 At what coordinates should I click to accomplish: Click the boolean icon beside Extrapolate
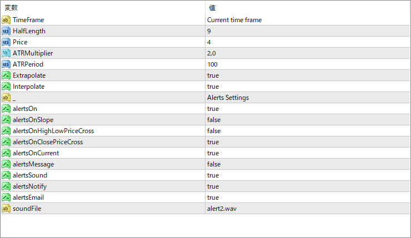6,75
